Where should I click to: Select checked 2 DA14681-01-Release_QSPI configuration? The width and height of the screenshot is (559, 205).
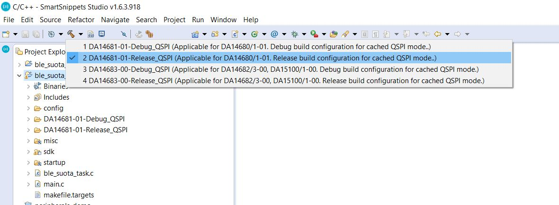tap(289, 58)
